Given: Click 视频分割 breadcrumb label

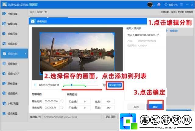Looking at the screenshot, I should 42,12.
